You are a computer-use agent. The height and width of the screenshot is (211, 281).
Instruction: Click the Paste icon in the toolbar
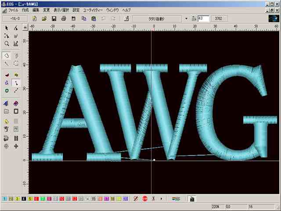pyautogui.click(x=94, y=18)
